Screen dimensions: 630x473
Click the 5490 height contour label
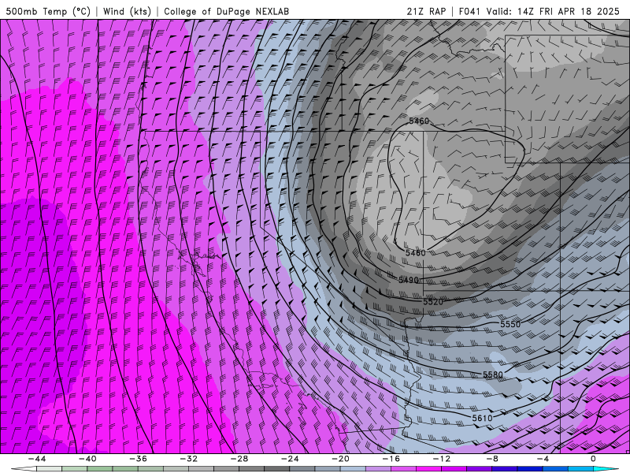(x=409, y=280)
